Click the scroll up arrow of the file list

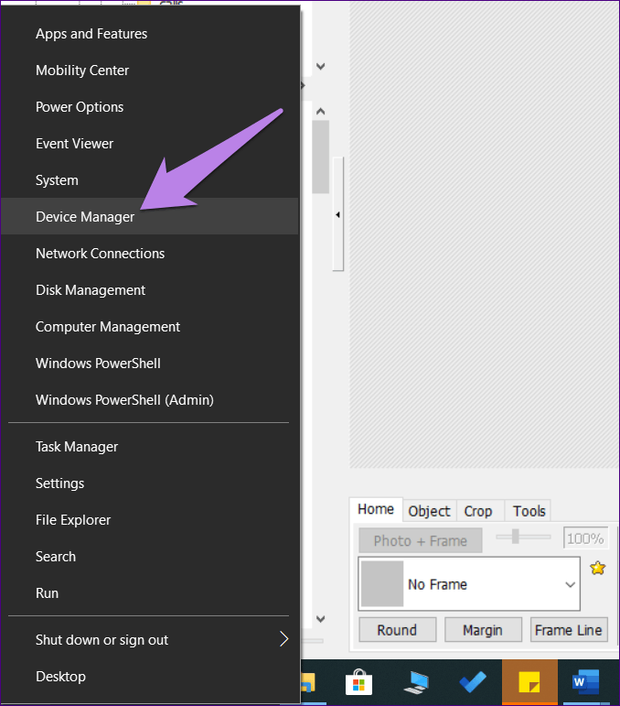(x=321, y=112)
